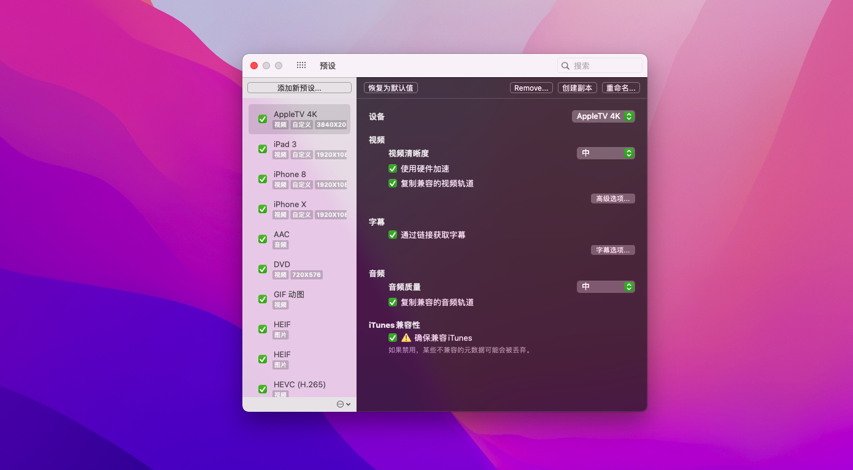
Task: Open the 设备 dropdown showing AppleTV 4K
Action: tap(603, 115)
